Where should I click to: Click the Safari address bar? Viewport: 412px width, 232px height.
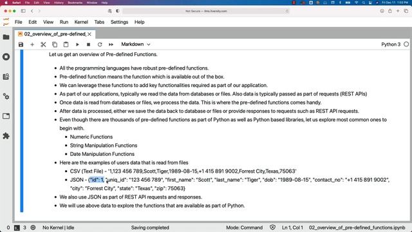(206, 11)
